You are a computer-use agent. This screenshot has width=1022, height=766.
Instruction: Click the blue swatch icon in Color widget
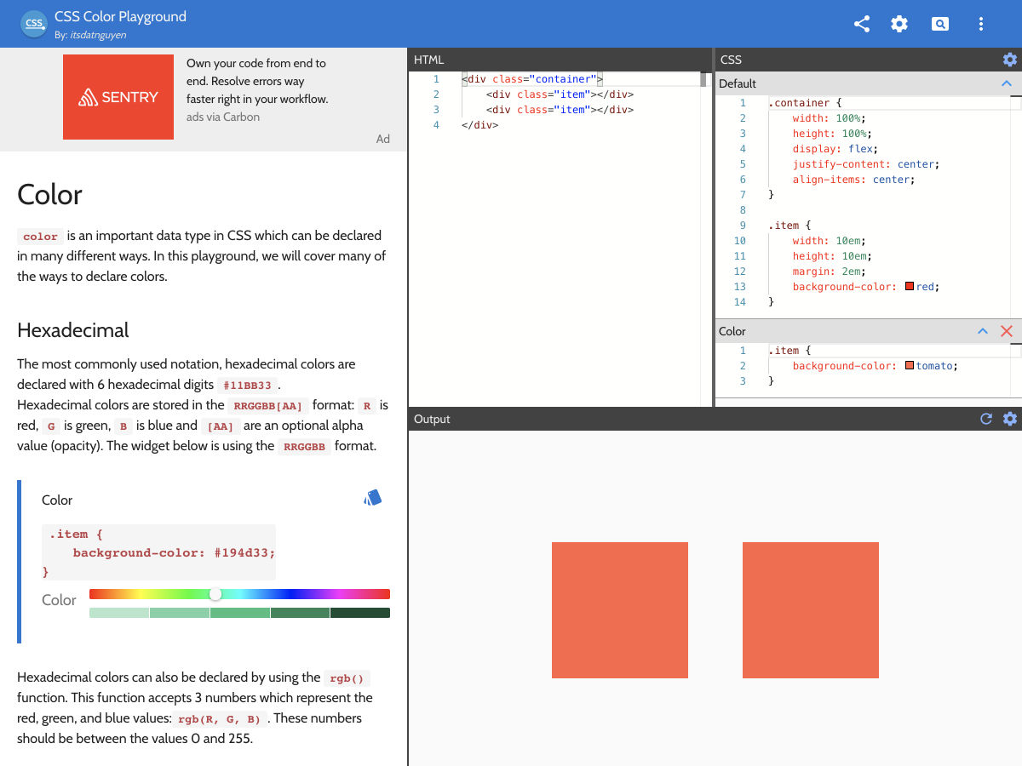(x=373, y=498)
